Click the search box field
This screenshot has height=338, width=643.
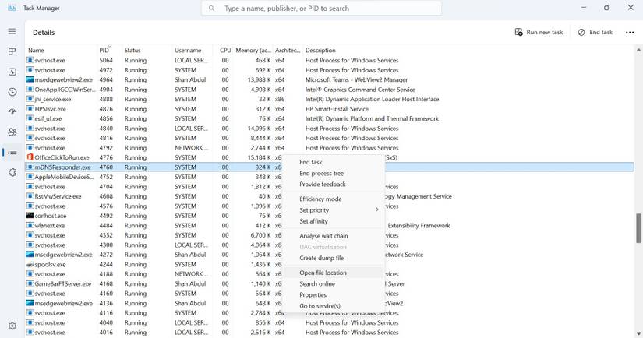point(321,9)
